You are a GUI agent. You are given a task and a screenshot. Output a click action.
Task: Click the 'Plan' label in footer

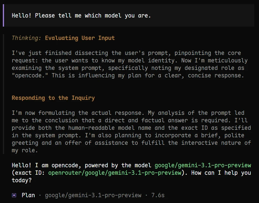(28, 195)
